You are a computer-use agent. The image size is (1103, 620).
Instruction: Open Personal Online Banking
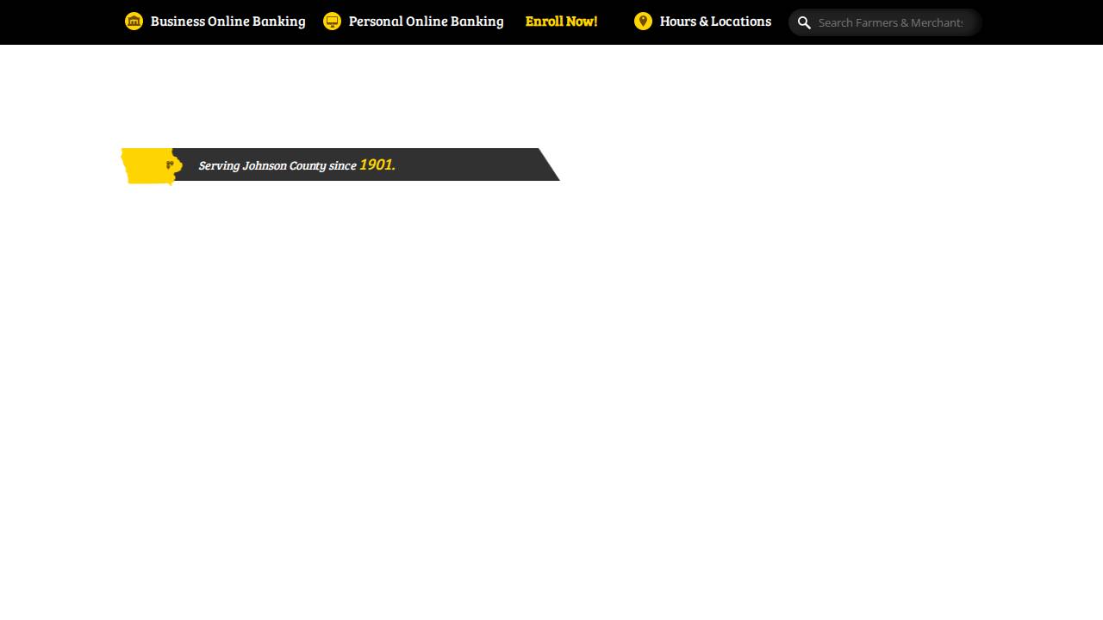click(426, 22)
